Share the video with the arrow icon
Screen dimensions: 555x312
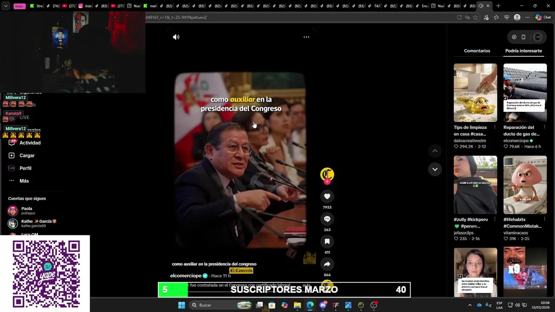click(x=327, y=264)
